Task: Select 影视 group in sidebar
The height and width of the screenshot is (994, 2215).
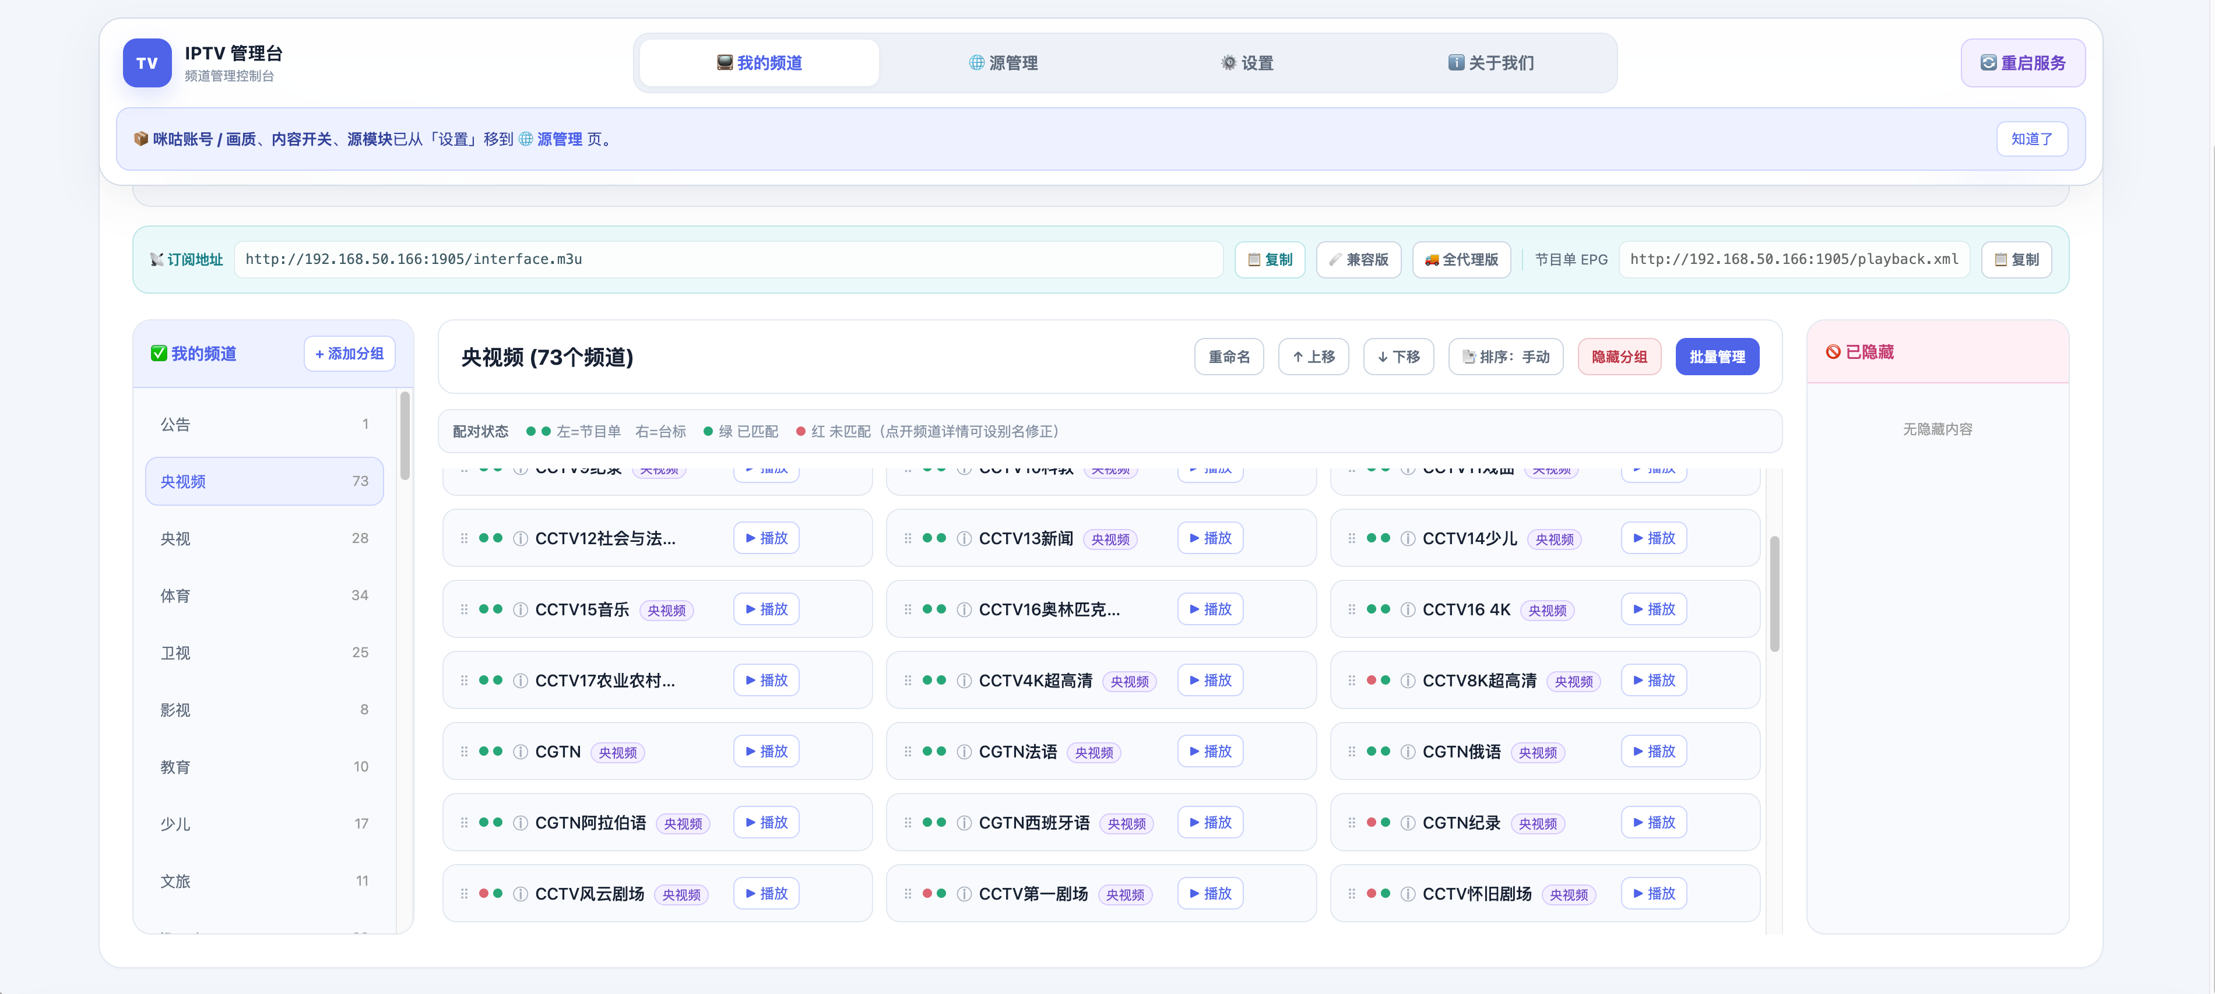Action: coord(264,710)
